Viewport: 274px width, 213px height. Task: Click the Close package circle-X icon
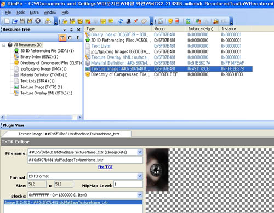(38, 21)
